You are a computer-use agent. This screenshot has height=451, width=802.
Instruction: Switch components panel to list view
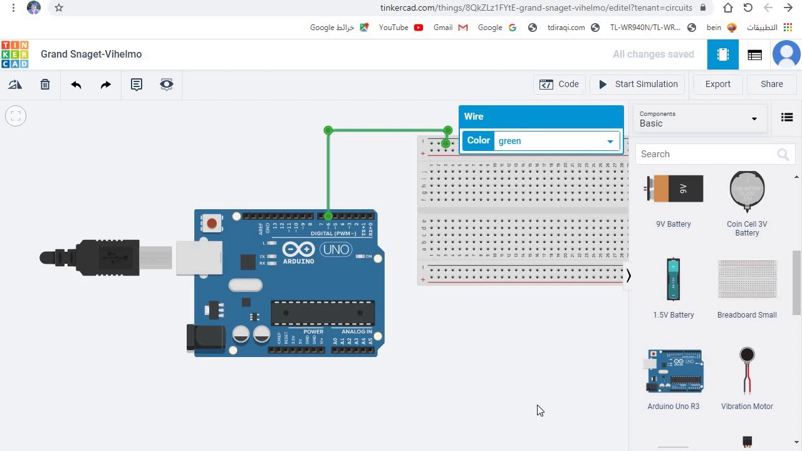click(787, 117)
